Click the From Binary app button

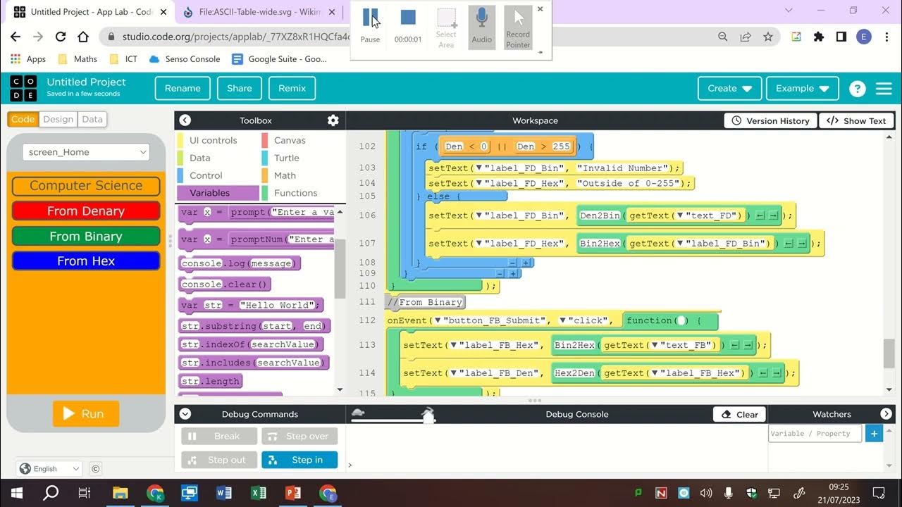point(86,237)
